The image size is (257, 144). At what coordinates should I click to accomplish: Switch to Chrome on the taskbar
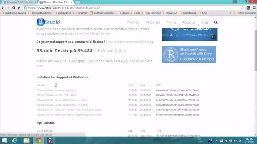pyautogui.click(x=38, y=140)
